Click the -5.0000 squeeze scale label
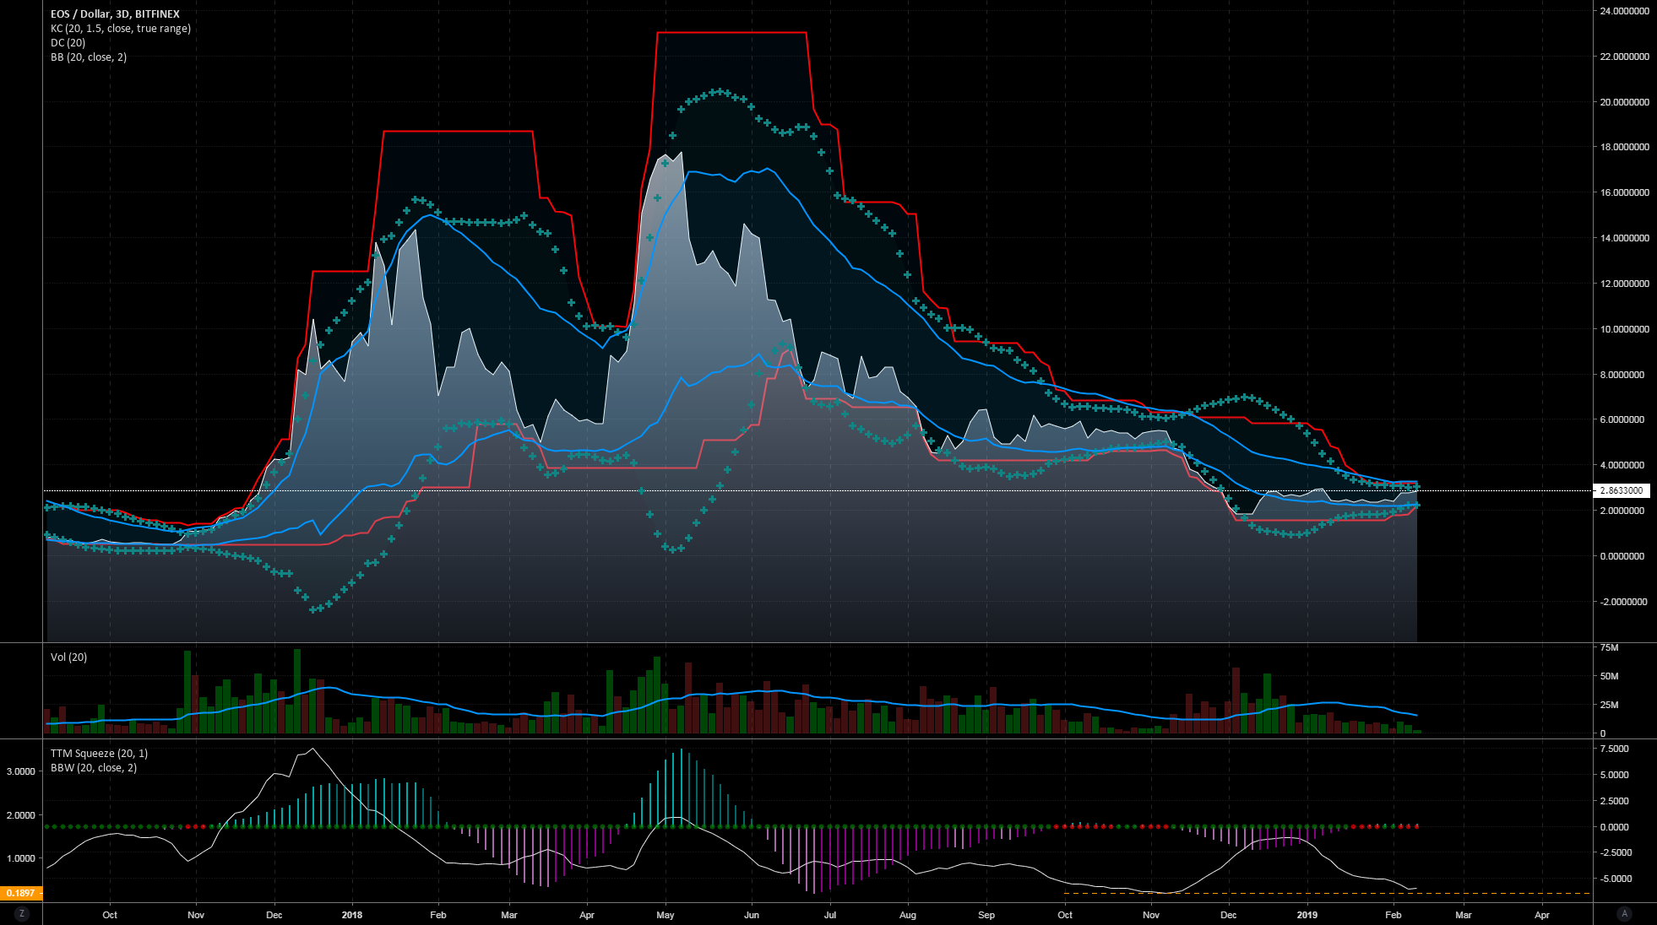The height and width of the screenshot is (925, 1657). pos(1616,879)
